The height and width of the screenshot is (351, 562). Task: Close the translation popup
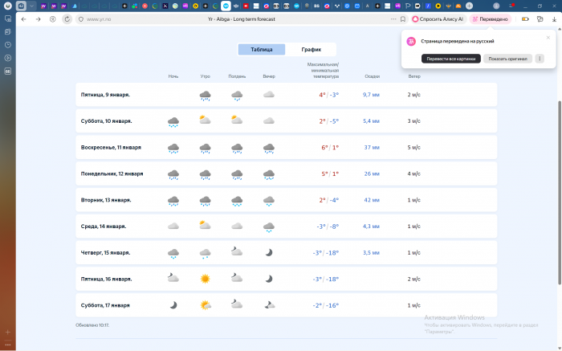coord(548,37)
